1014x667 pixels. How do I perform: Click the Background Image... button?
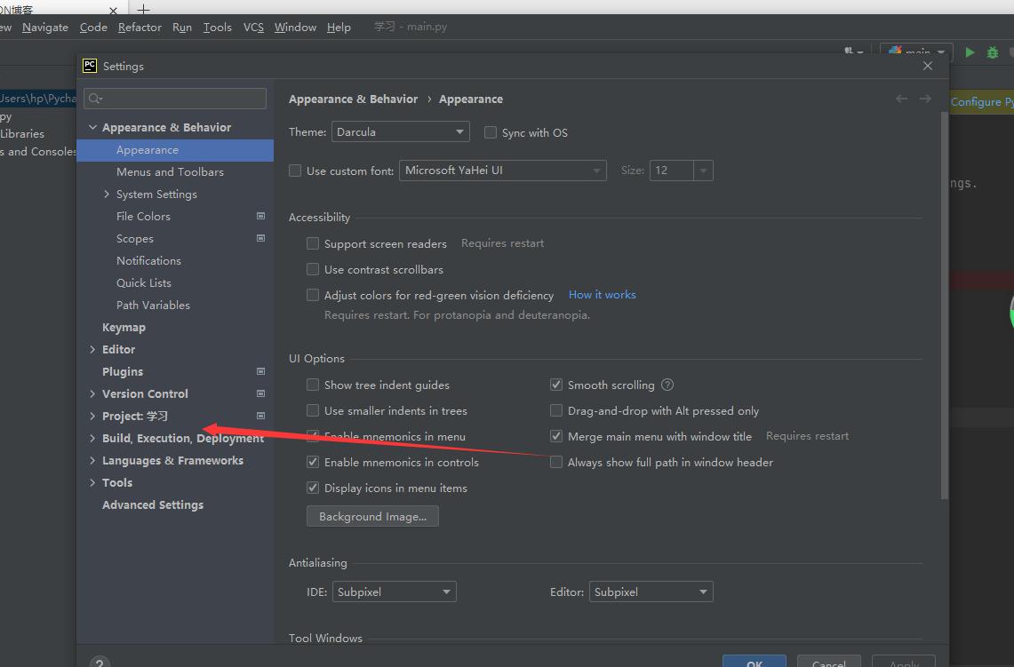pos(372,516)
